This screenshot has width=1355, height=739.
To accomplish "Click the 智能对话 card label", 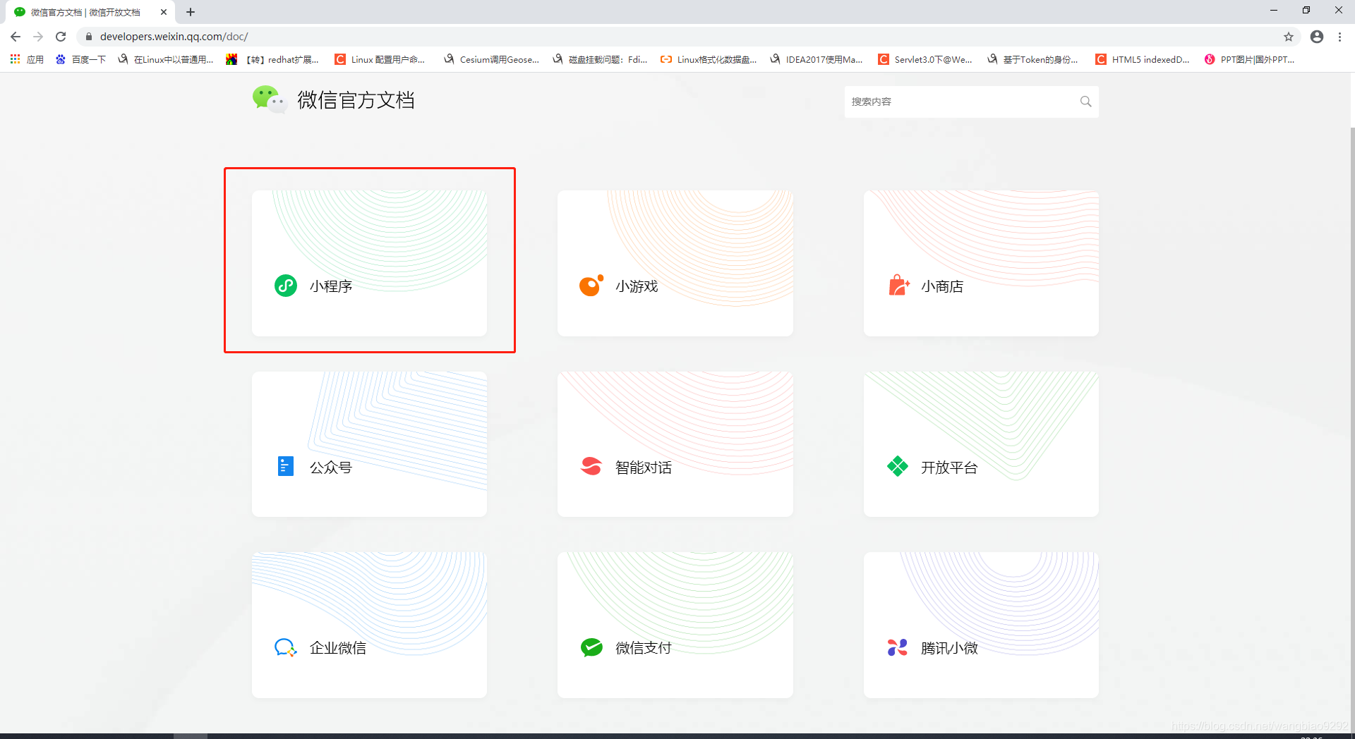I will click(644, 467).
